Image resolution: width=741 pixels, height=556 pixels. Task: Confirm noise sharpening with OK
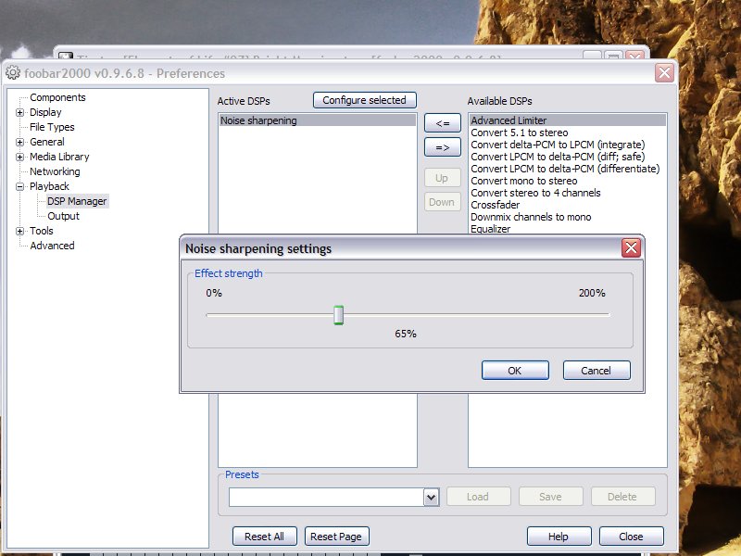point(515,371)
